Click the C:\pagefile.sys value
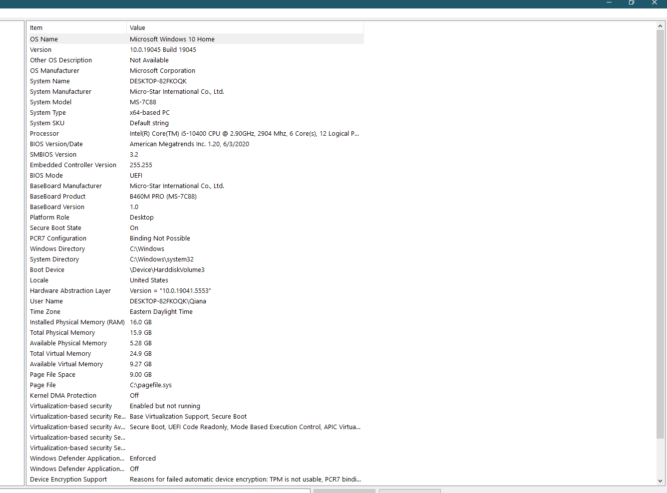 151,385
